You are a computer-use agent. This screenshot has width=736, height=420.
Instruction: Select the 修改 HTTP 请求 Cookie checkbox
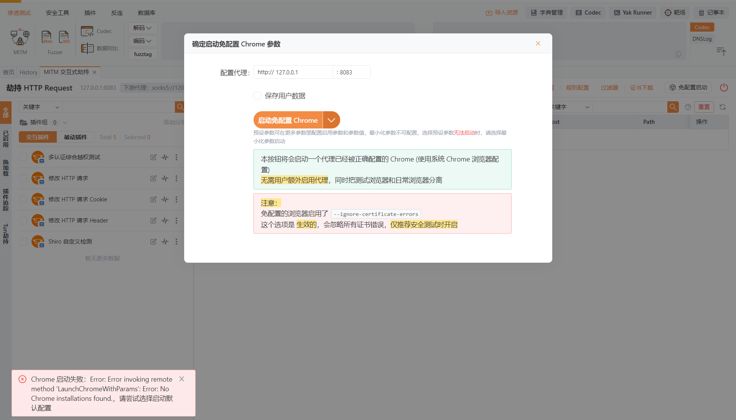coord(23,199)
